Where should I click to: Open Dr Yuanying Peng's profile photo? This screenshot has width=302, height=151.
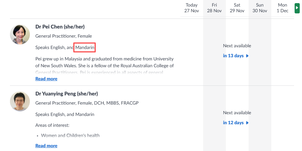(20, 101)
